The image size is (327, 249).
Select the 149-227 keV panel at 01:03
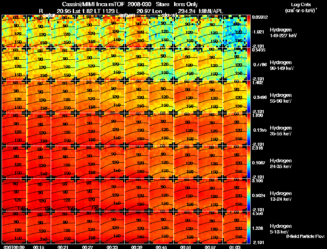235,31
